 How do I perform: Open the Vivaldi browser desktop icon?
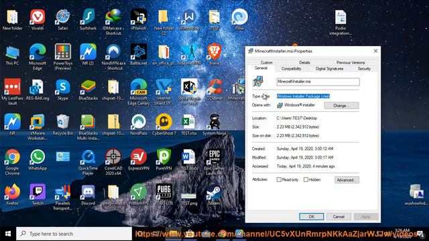coord(38,19)
